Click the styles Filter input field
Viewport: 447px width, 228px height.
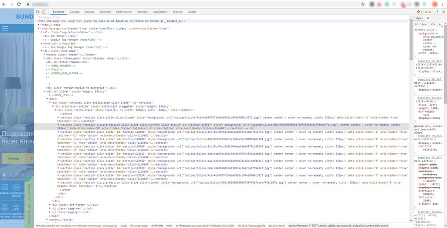[x=417, y=24]
